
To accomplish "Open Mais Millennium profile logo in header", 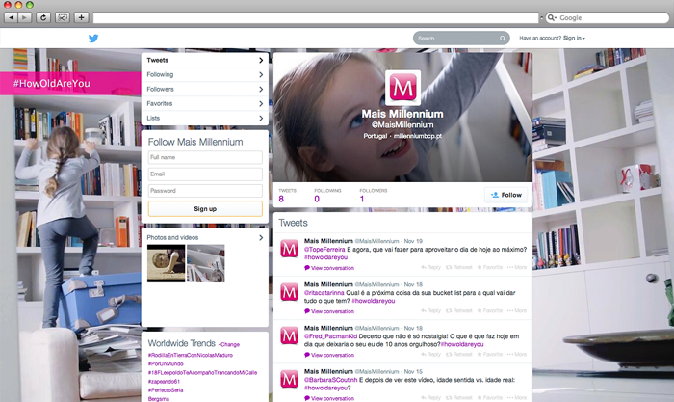I will point(402,88).
